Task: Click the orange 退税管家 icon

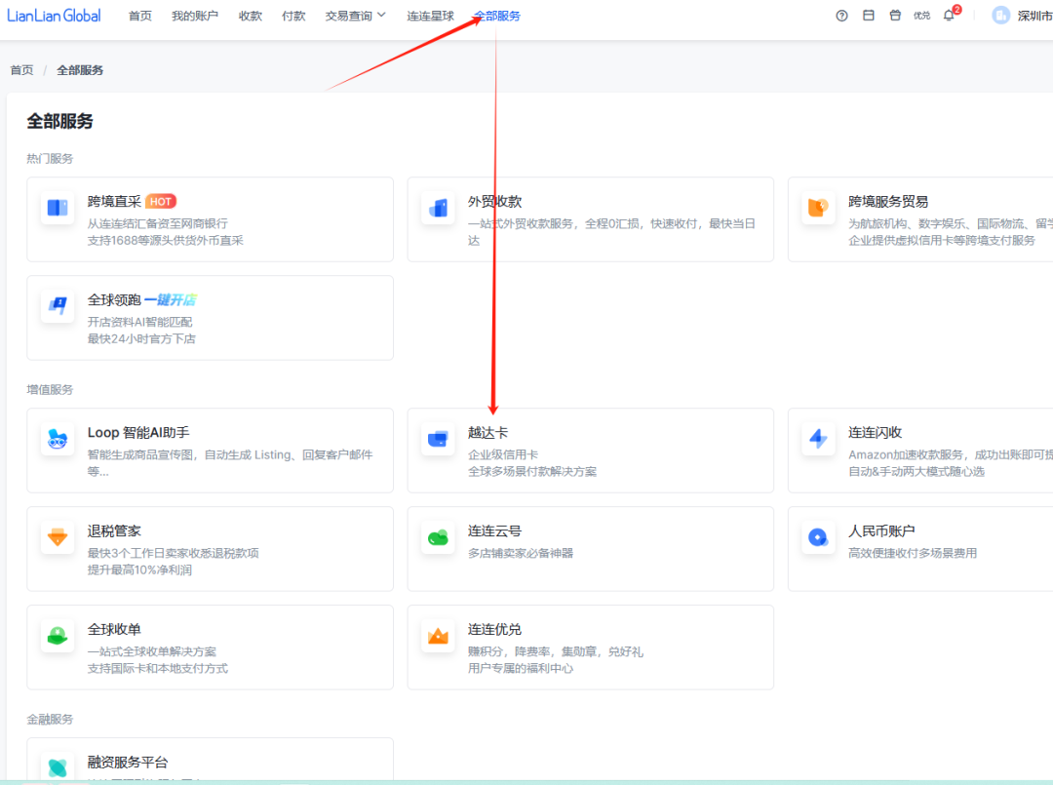Action: [58, 537]
